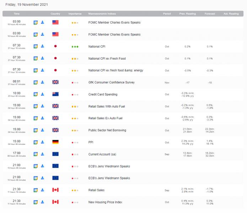
Task: Click the Country column header
Action: point(55,14)
